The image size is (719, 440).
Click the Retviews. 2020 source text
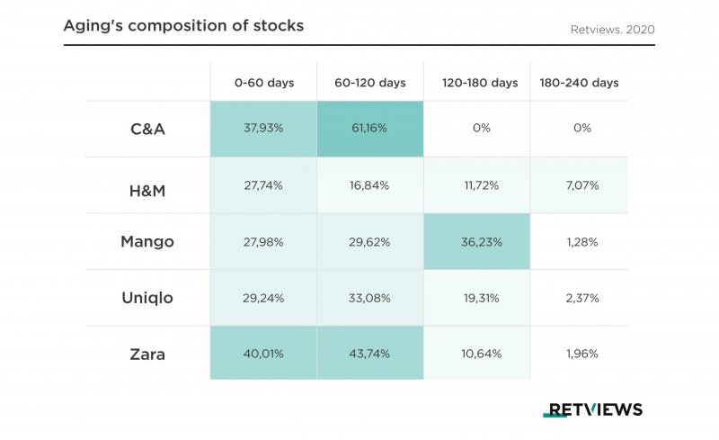pyautogui.click(x=612, y=30)
